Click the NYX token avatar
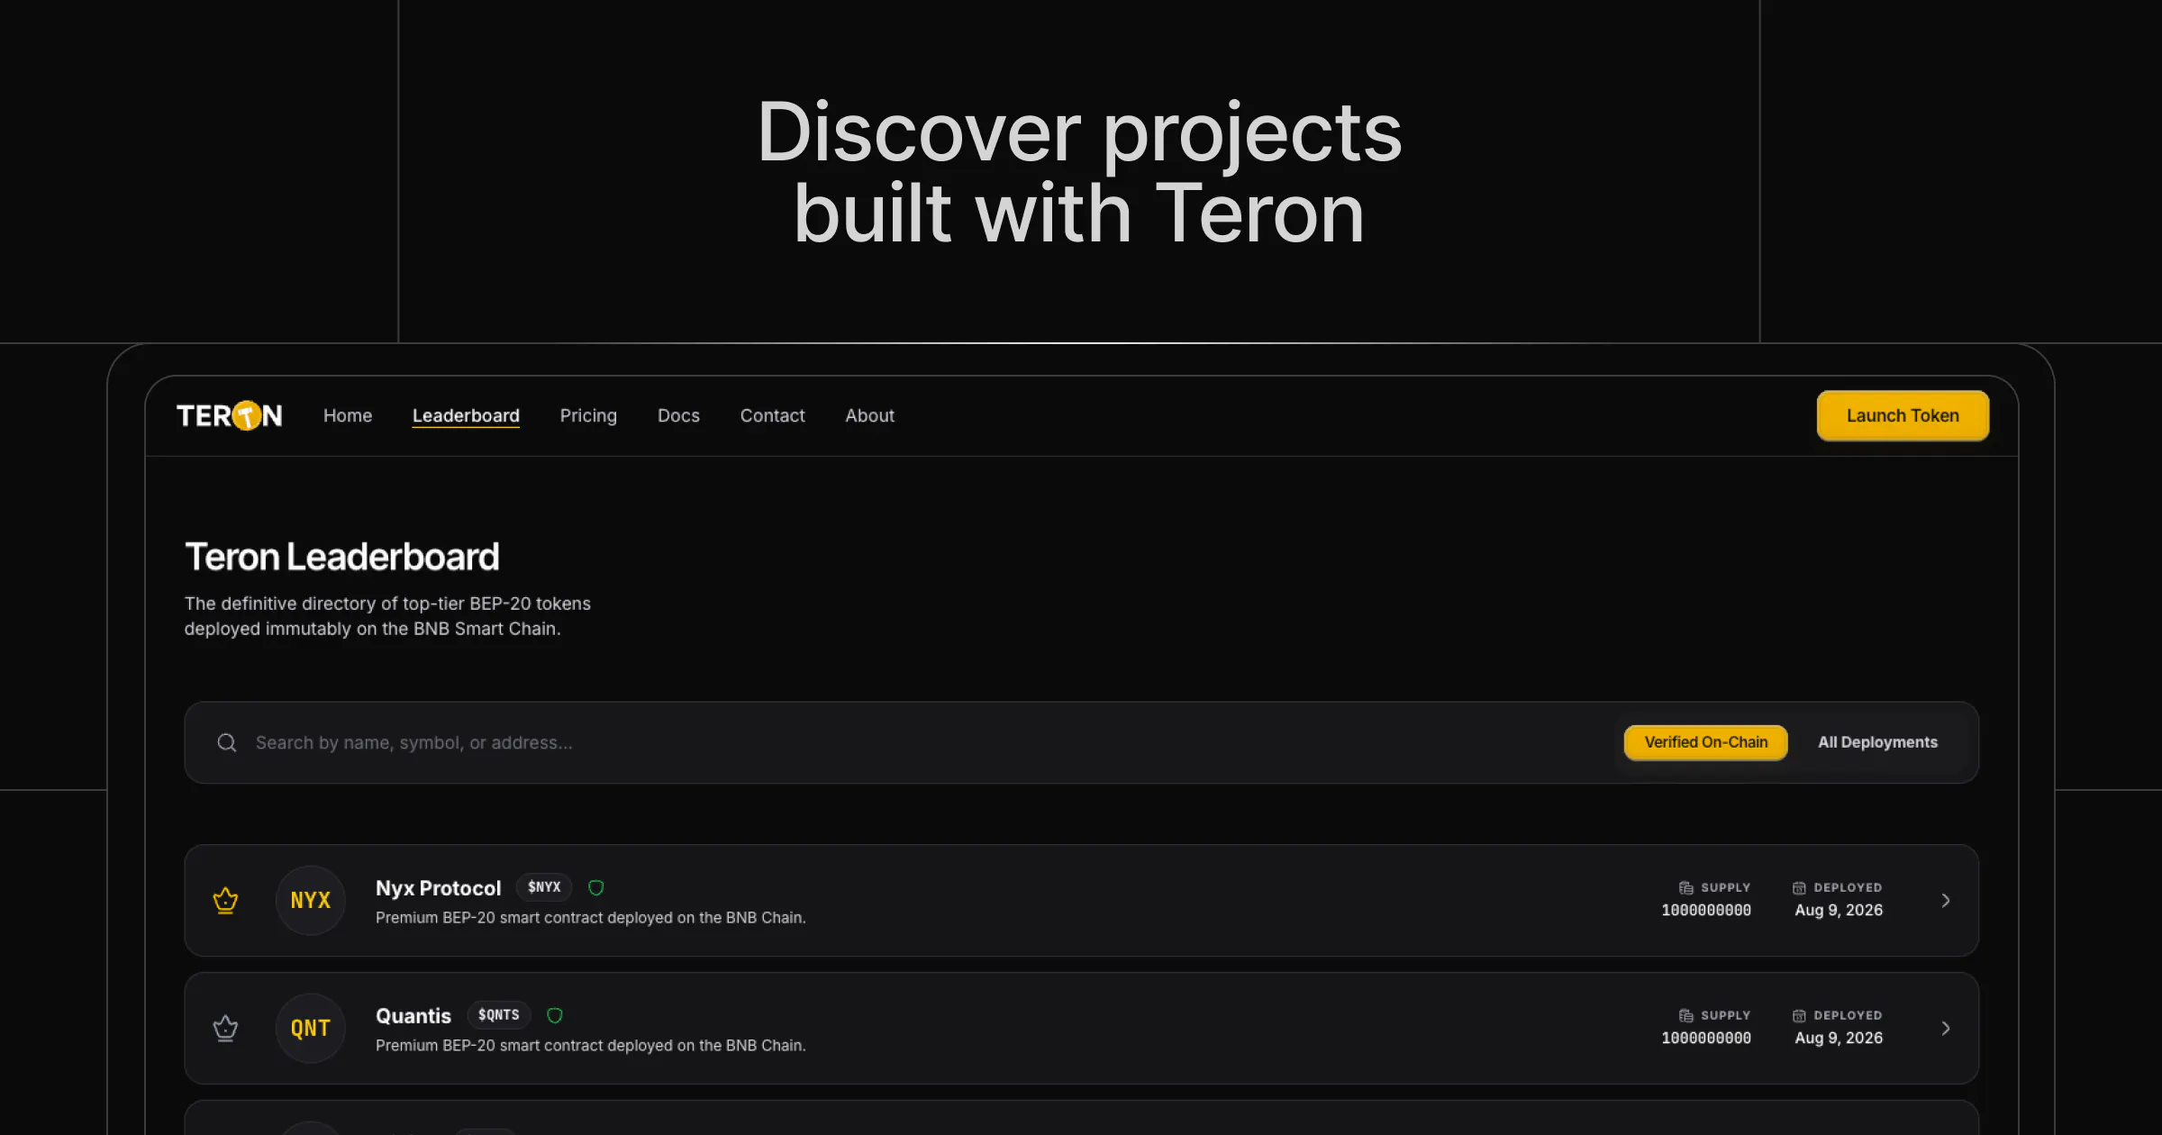The width and height of the screenshot is (2162, 1135). coord(311,900)
